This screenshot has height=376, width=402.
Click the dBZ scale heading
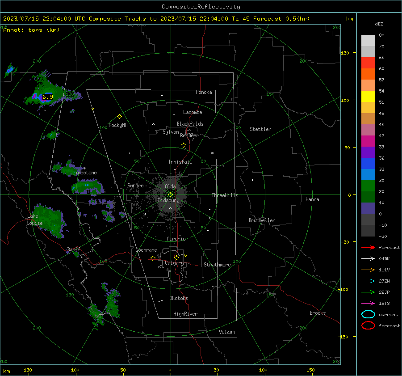379,24
